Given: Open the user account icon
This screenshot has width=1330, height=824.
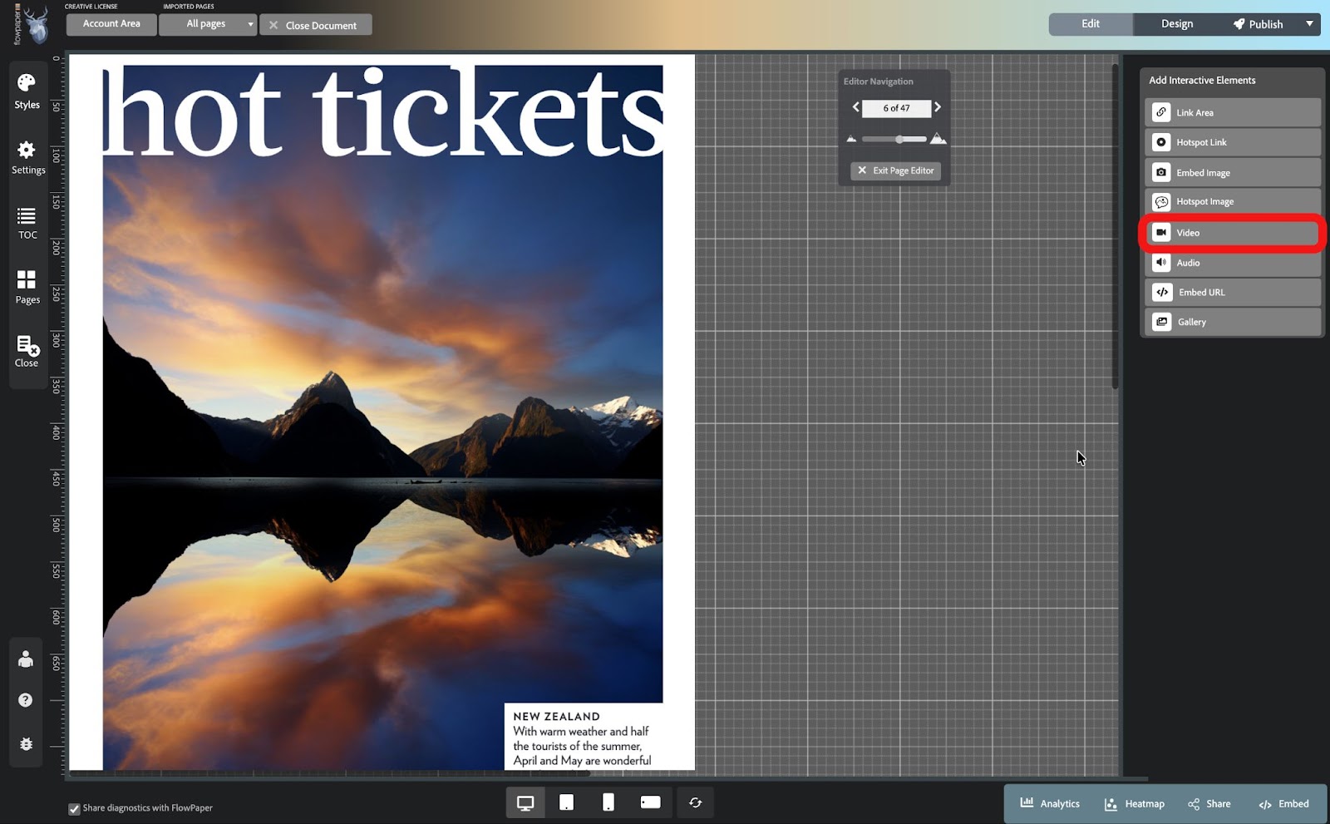Looking at the screenshot, I should click(25, 659).
